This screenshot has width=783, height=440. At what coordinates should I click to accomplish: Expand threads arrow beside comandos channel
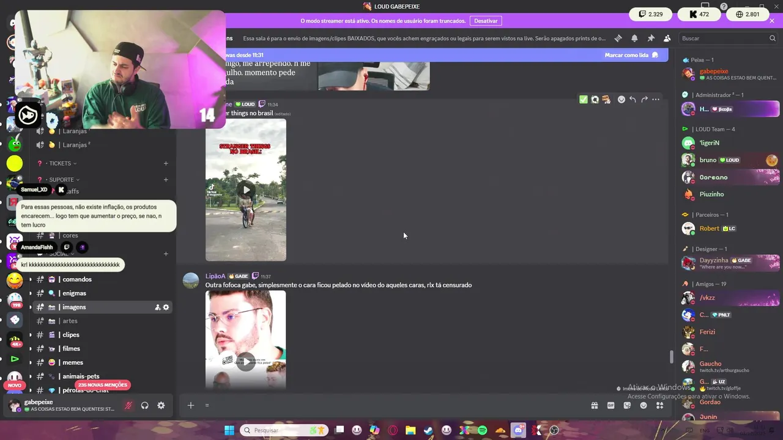click(x=30, y=279)
